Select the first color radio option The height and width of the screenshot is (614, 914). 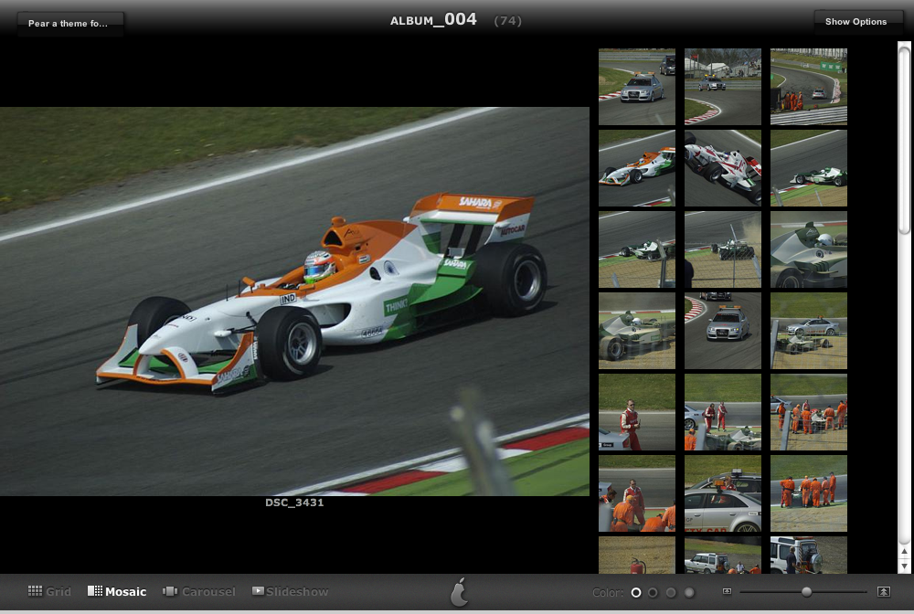tap(636, 593)
